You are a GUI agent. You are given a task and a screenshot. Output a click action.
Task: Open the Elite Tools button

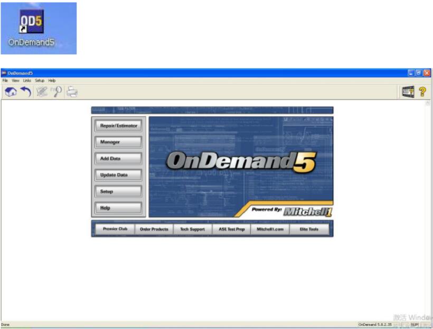coord(309,229)
